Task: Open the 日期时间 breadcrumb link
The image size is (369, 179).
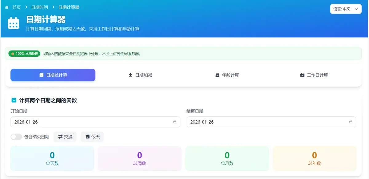Action: 40,7
